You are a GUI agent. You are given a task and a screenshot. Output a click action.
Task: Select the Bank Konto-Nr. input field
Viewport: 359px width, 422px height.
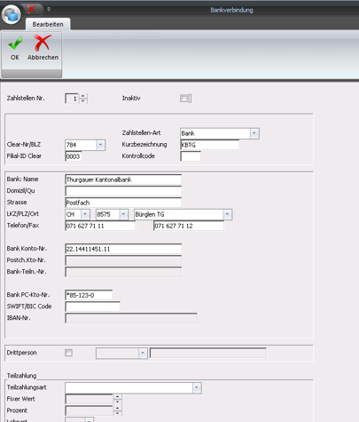click(123, 249)
